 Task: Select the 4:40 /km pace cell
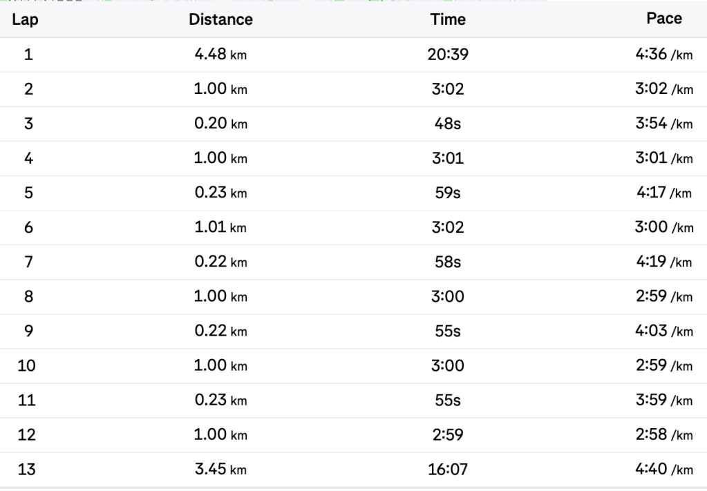[663, 470]
